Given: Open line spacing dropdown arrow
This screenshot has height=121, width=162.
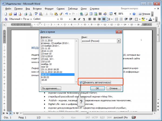Looking at the screenshot, I should click(112, 19).
